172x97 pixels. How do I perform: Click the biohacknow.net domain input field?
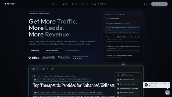[x=123, y=19]
